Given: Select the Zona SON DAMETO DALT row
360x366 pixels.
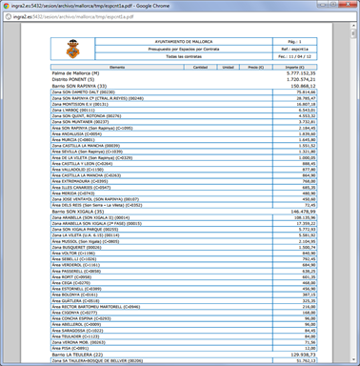Looking at the screenshot, I should (x=184, y=92).
